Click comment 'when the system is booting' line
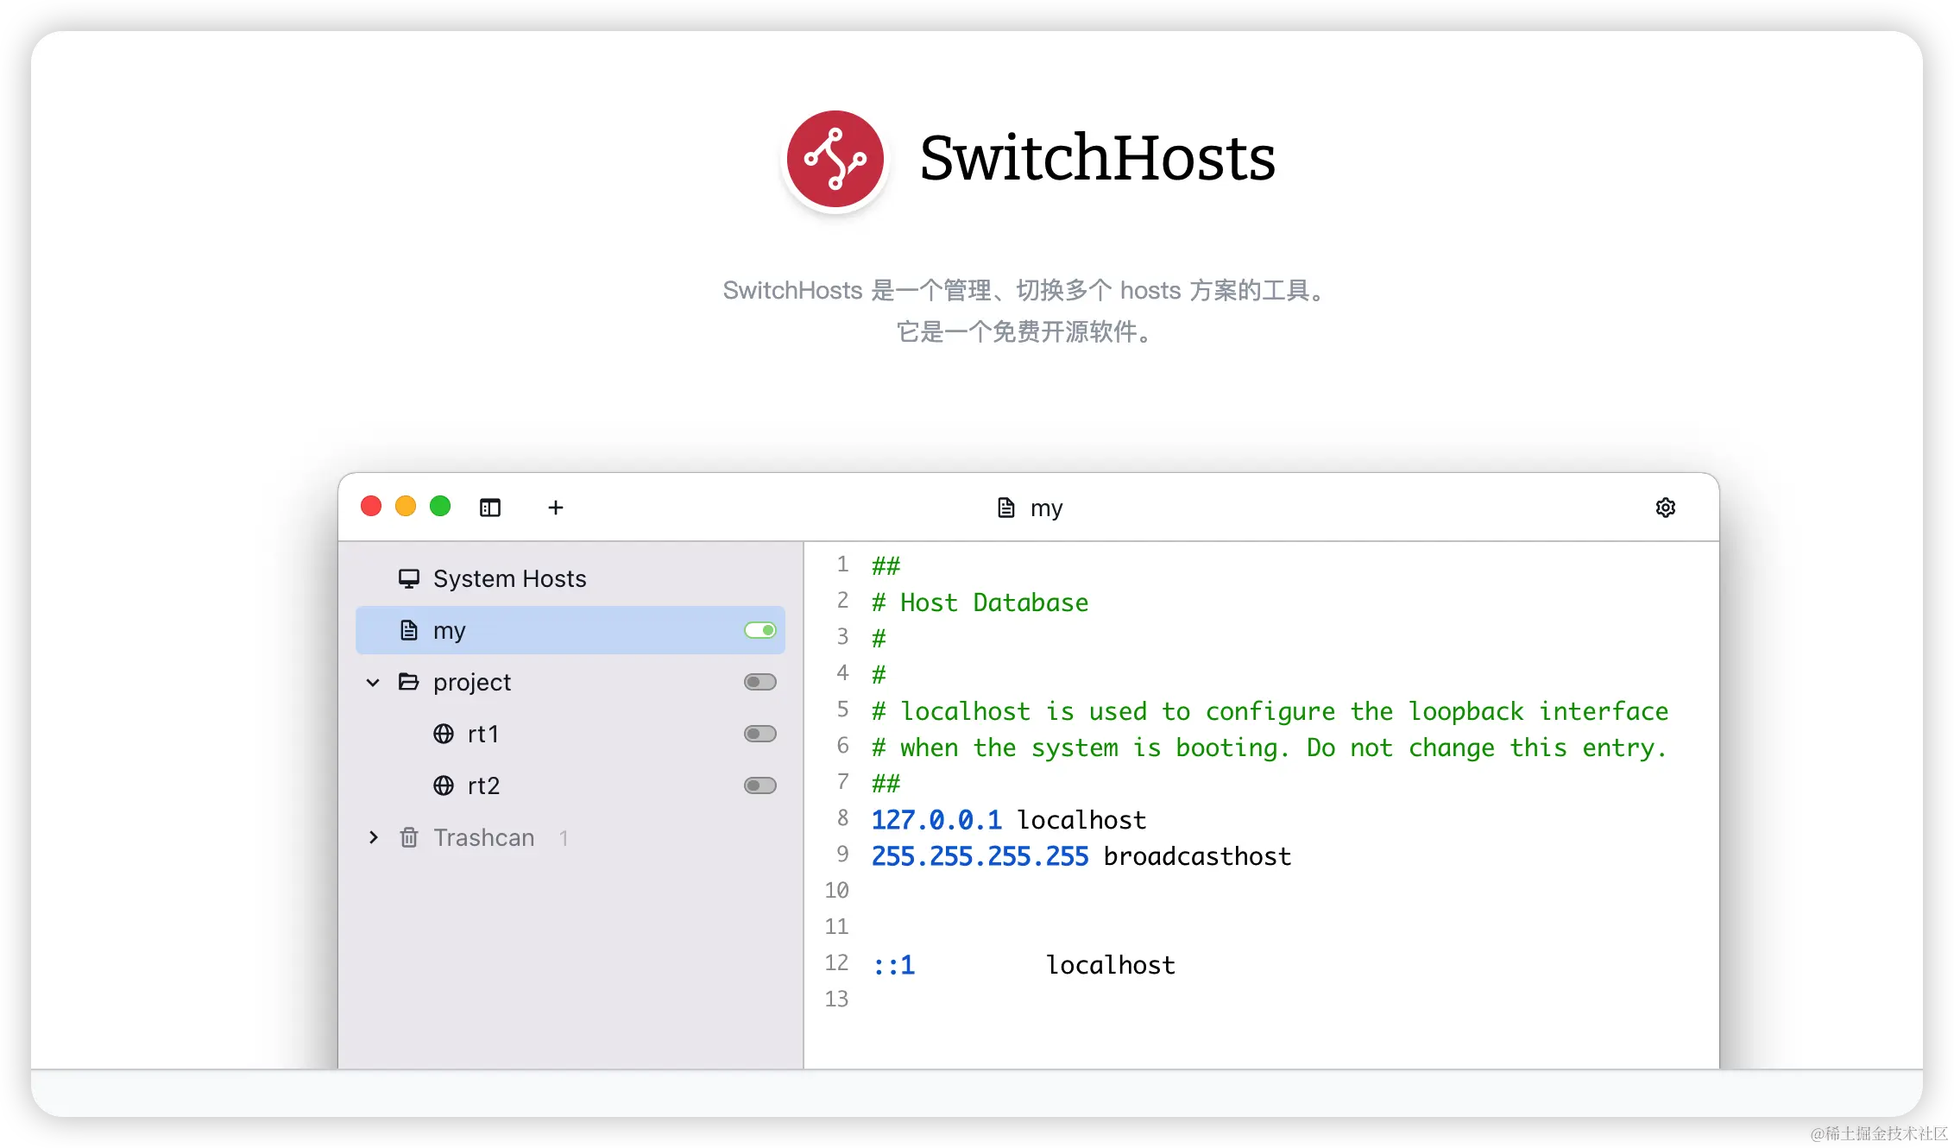 click(x=1270, y=747)
